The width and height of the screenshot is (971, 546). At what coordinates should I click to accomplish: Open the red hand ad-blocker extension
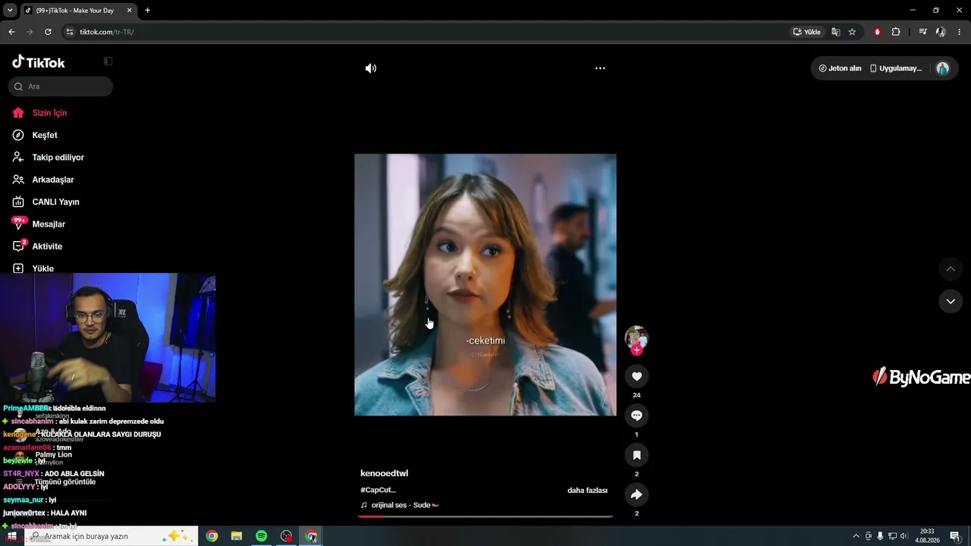point(878,32)
